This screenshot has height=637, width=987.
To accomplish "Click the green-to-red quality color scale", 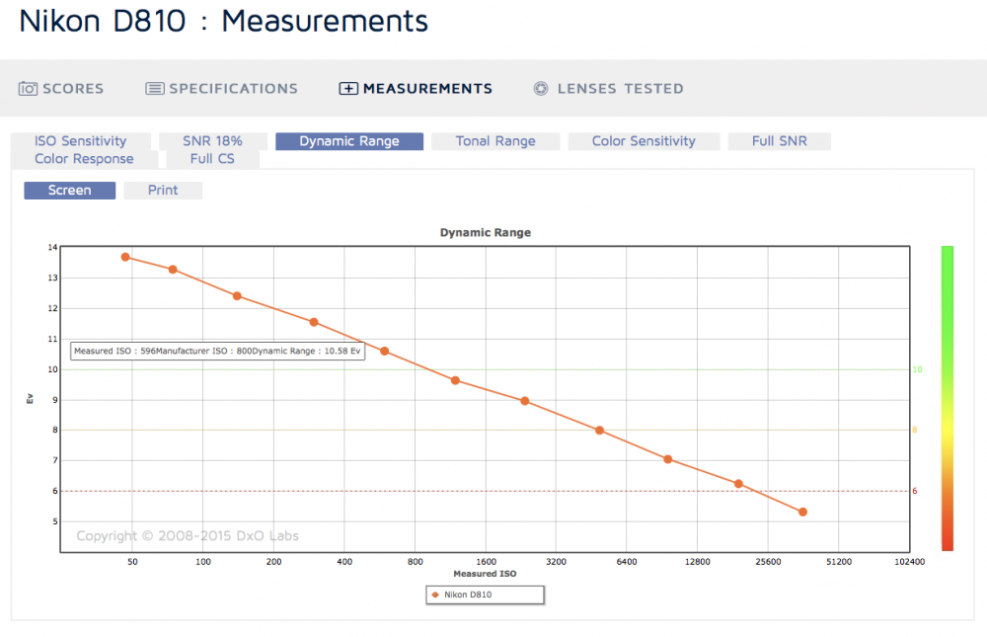I will click(x=948, y=398).
